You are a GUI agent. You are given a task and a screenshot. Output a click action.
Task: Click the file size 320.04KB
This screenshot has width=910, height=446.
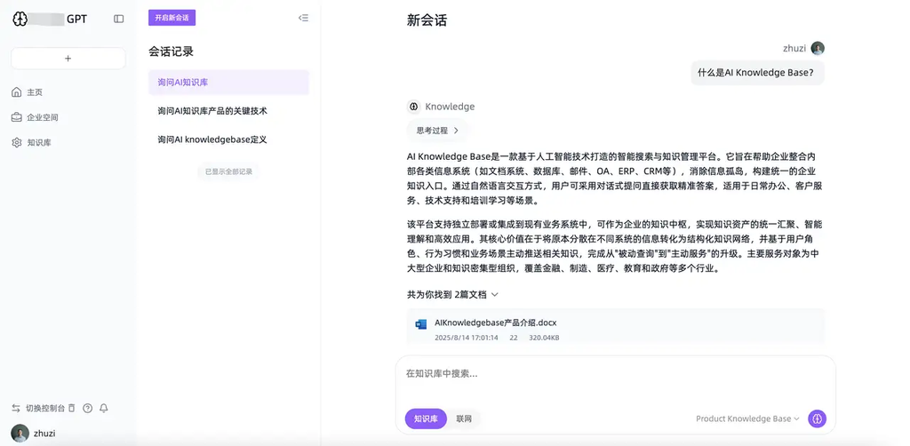pyautogui.click(x=544, y=338)
